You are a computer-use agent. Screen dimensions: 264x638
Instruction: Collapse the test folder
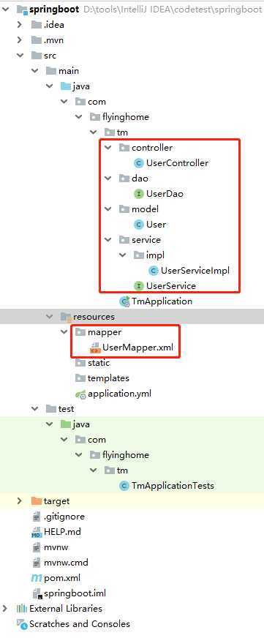(34, 409)
